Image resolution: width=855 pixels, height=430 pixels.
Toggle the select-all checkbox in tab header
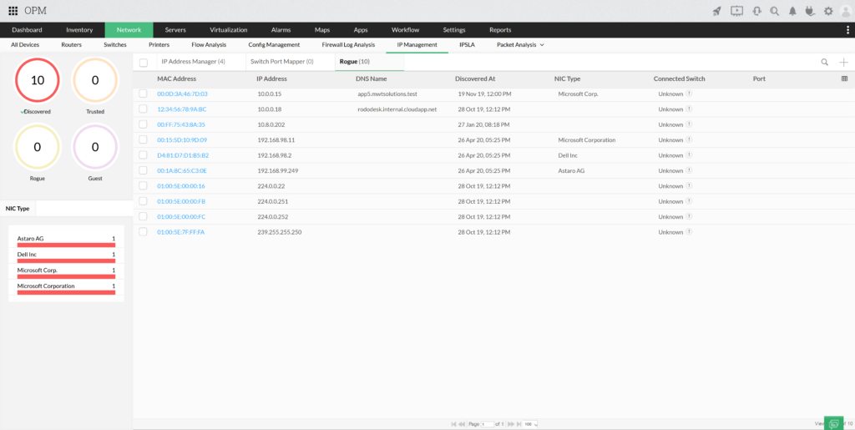click(144, 63)
